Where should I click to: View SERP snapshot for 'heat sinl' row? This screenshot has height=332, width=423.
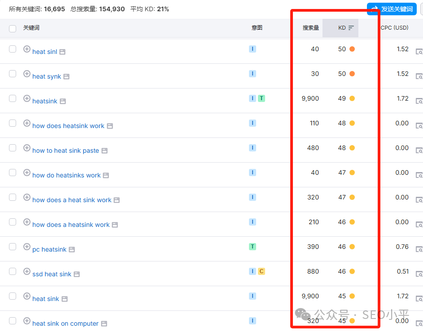click(419, 52)
